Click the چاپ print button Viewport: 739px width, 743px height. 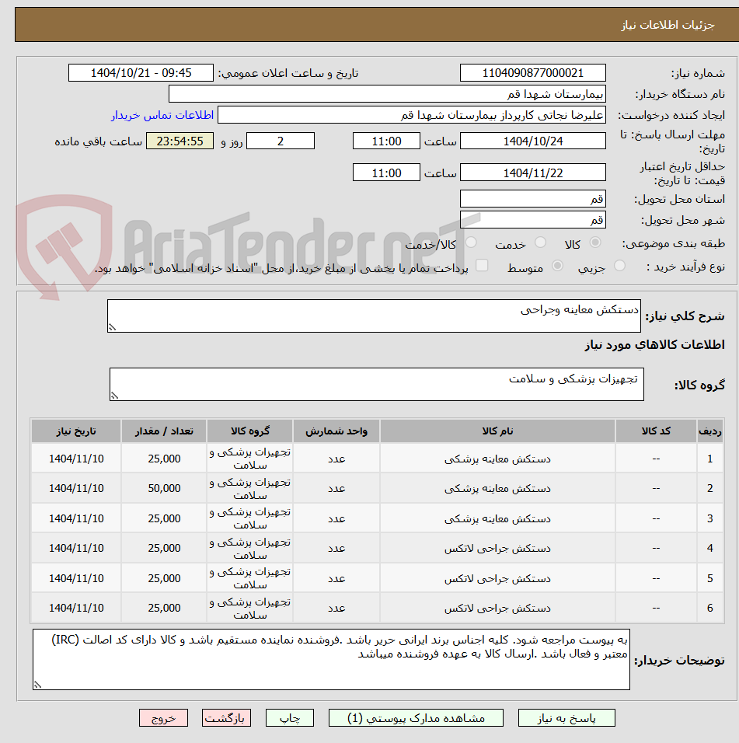click(289, 718)
